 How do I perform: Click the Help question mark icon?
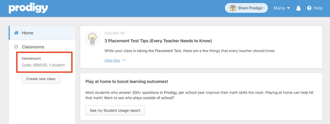point(309,8)
